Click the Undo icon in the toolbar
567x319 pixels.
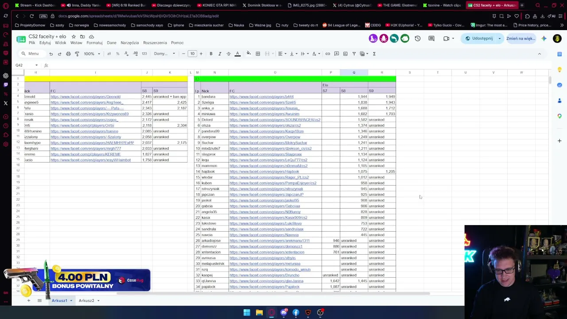click(51, 54)
